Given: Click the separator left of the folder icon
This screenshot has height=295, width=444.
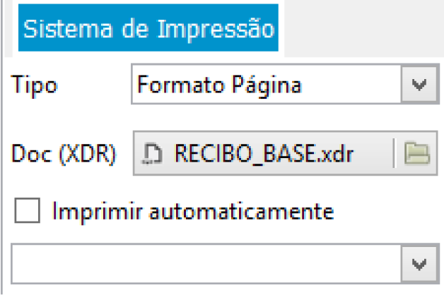Looking at the screenshot, I should [x=393, y=152].
